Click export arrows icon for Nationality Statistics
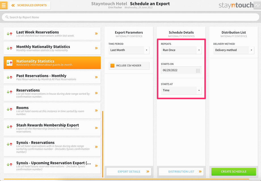 coord(9,63)
